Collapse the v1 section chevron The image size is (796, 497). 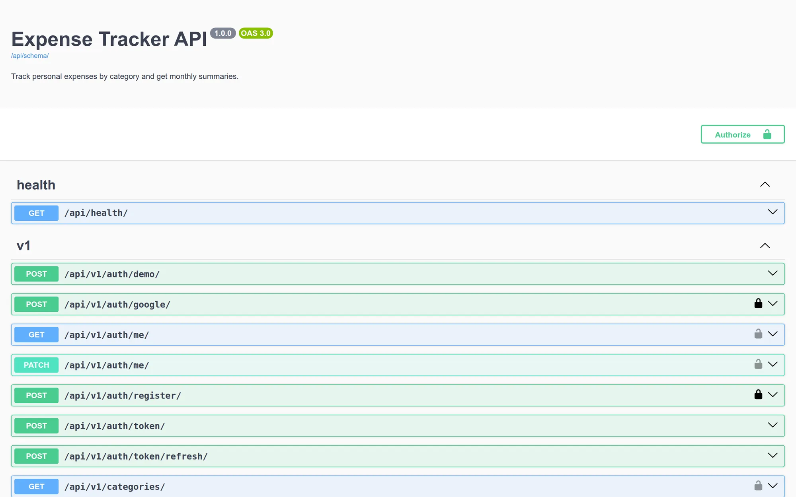[x=765, y=246]
